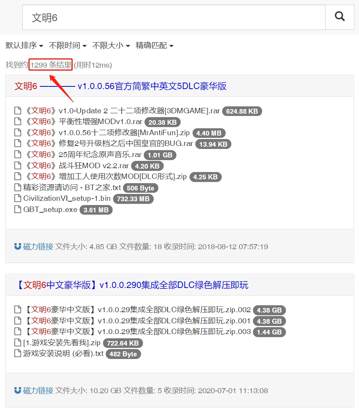The image size is (359, 412).
Task: Click the search box containing 文明6
Action: tap(174, 18)
